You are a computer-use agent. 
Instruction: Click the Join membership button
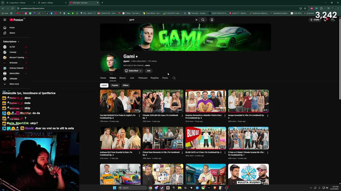point(148,71)
